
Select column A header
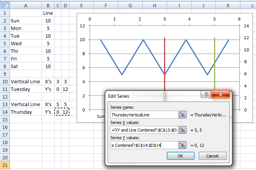tap(26, 5)
